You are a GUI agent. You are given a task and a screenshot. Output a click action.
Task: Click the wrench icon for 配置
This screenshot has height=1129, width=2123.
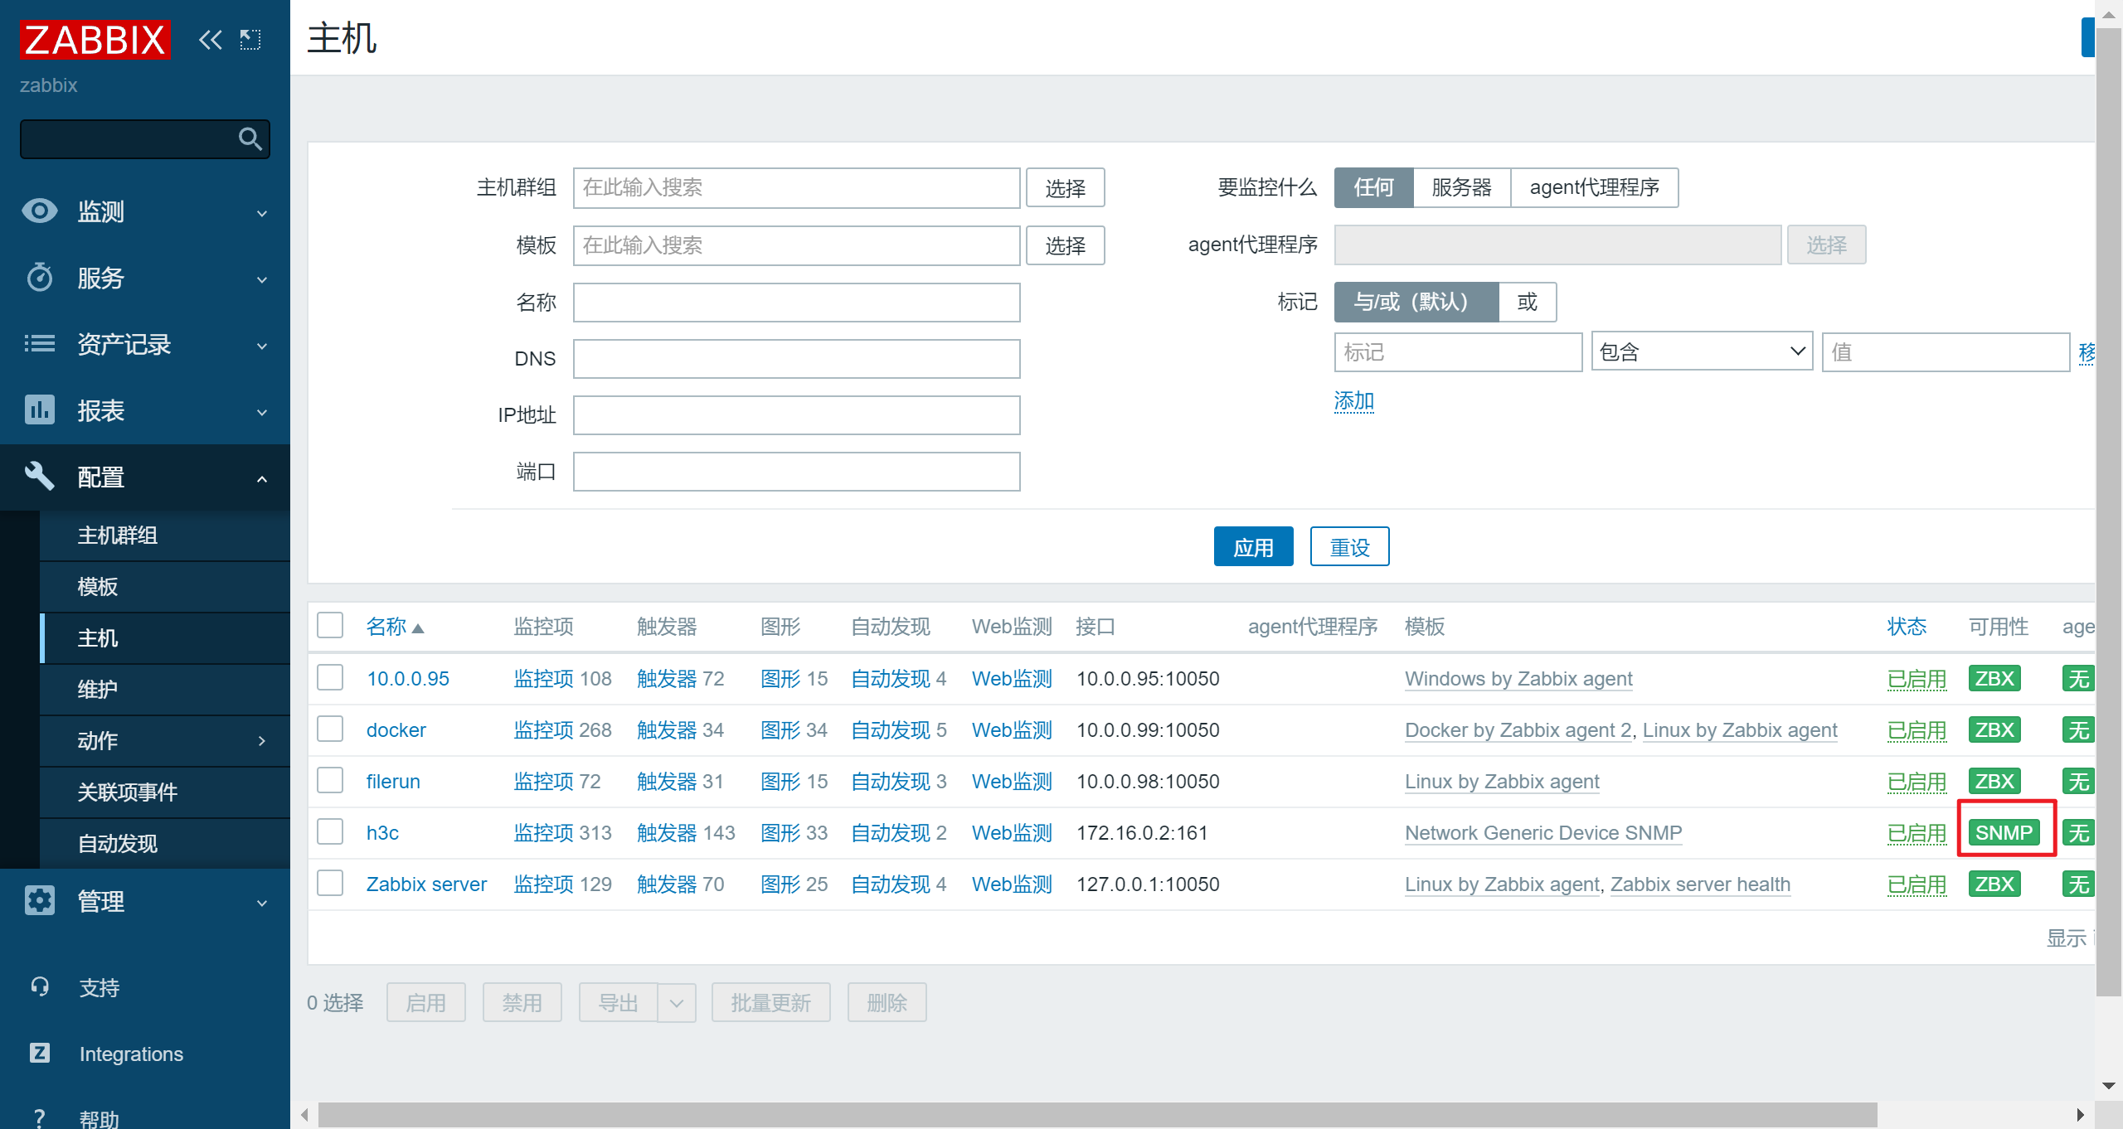pyautogui.click(x=39, y=476)
